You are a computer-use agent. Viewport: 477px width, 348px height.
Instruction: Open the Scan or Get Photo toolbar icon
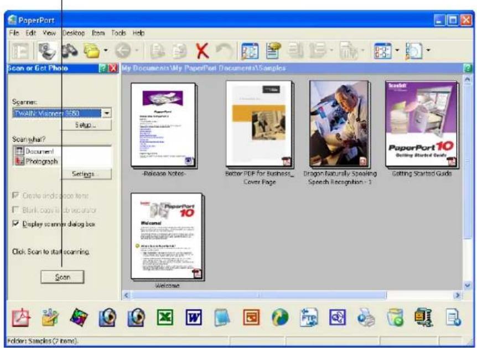pos(47,50)
